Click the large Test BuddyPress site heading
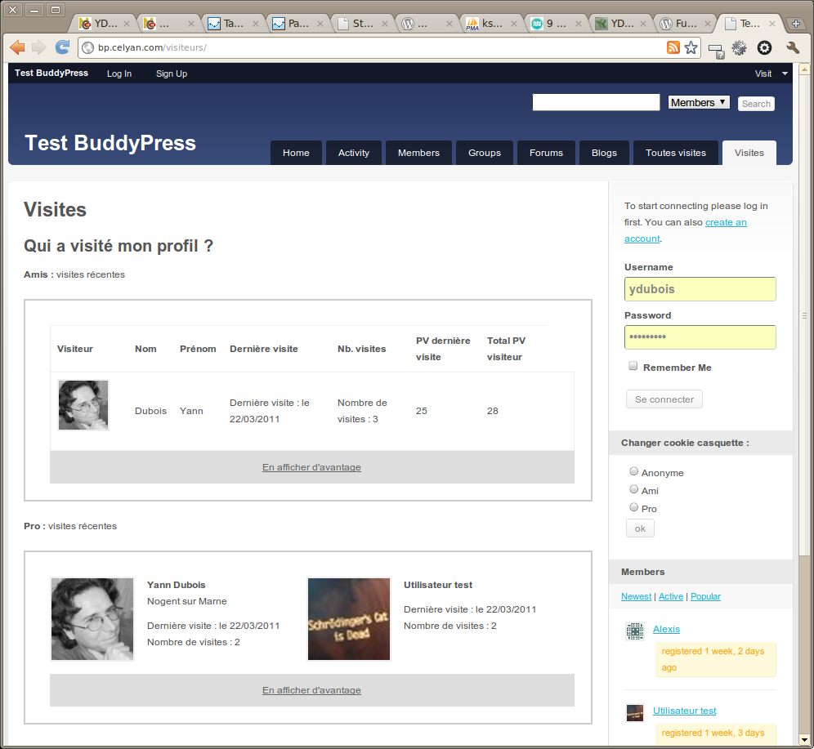The image size is (814, 749). tap(110, 143)
